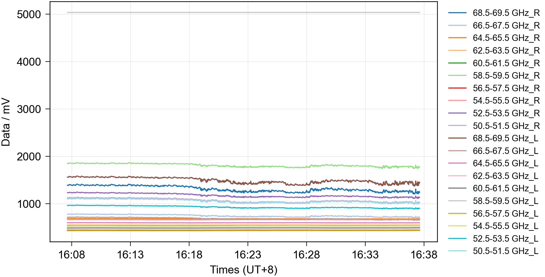Click the red 56.5-57.5 GHz_R legend swatch
The height and width of the screenshot is (277, 545).
click(457, 88)
